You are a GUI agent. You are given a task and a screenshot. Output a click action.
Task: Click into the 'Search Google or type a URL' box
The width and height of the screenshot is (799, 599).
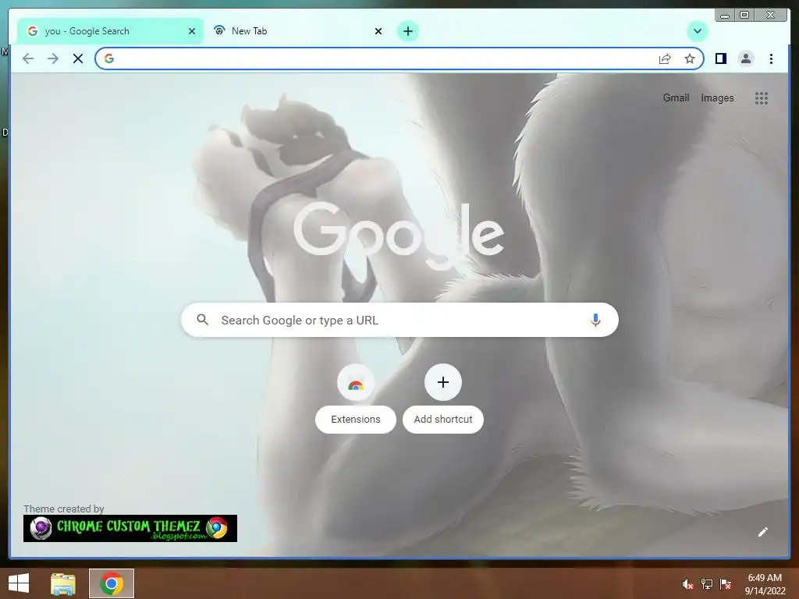[x=399, y=320]
